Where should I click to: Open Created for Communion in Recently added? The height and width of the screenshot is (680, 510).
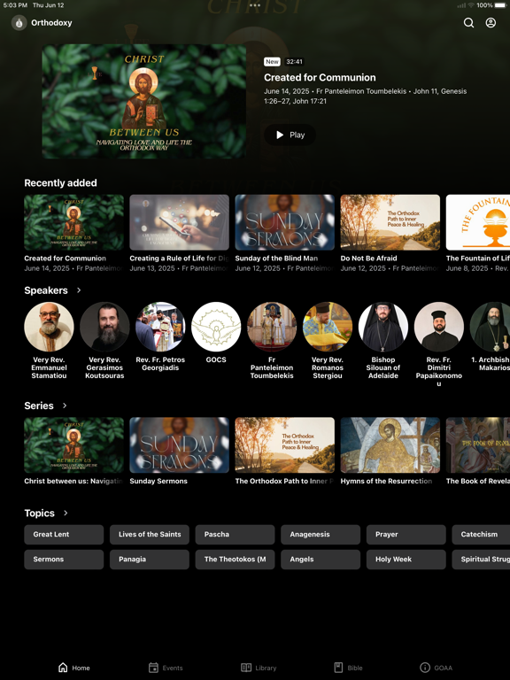(73, 222)
